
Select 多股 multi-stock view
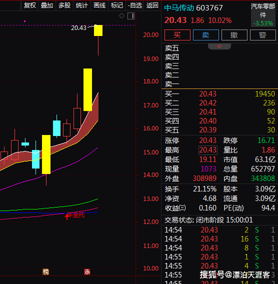[64, 5]
